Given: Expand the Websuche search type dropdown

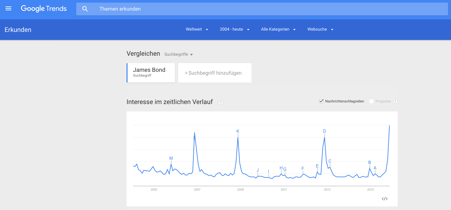Looking at the screenshot, I should click(x=320, y=29).
